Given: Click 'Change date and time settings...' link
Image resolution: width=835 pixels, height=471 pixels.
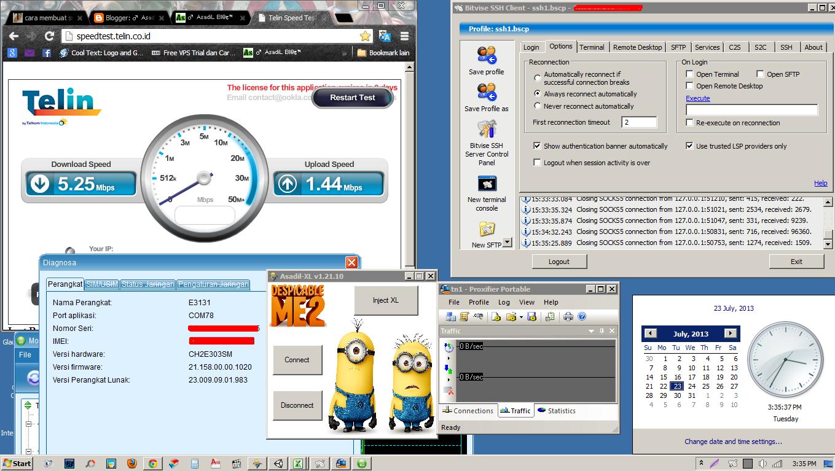Looking at the screenshot, I should [x=734, y=442].
